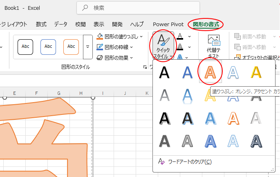Choose light blue hatched WordArt in bottom row
The image size is (280, 177).
pyautogui.click(x=233, y=141)
